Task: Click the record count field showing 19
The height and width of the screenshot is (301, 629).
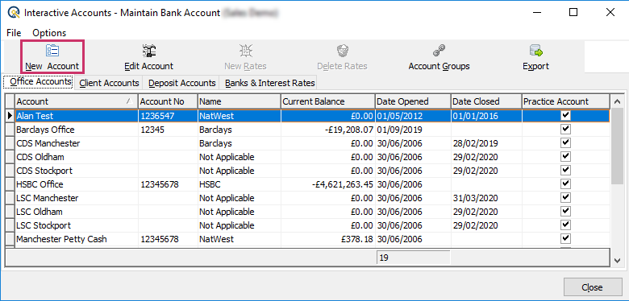Action: 413,258
